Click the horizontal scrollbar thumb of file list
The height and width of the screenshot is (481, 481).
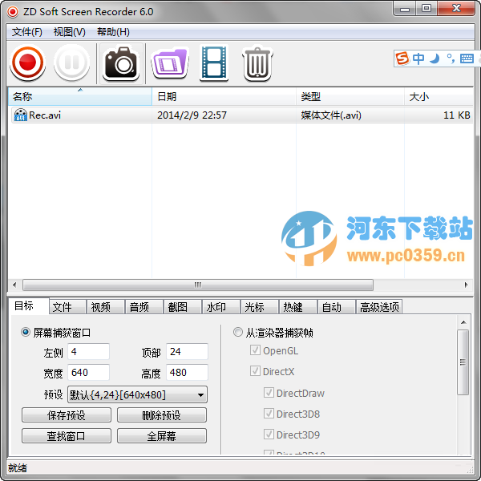click(x=198, y=285)
